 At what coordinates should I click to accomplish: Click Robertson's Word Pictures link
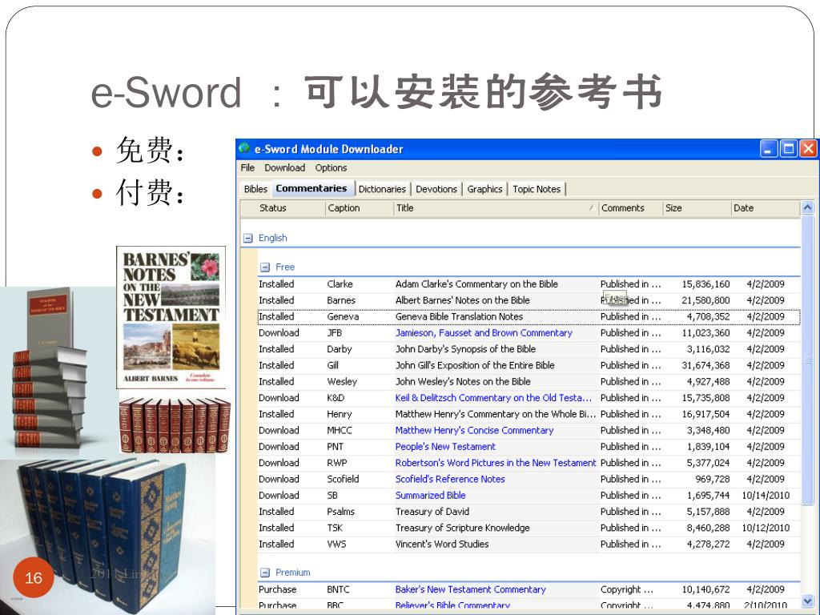tap(495, 463)
